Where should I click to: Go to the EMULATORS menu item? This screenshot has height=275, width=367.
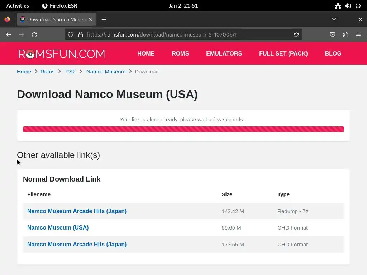click(x=224, y=53)
